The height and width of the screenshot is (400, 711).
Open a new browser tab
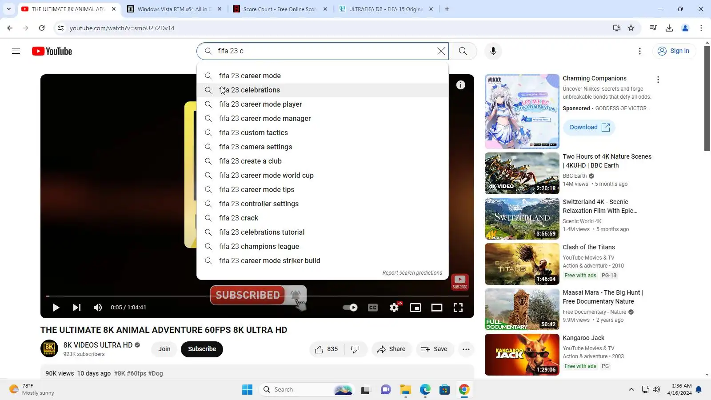(x=447, y=9)
